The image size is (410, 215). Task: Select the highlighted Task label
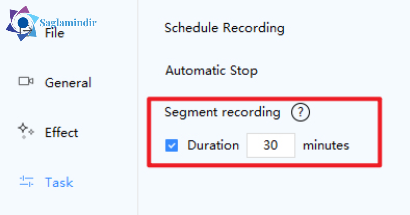[59, 183]
